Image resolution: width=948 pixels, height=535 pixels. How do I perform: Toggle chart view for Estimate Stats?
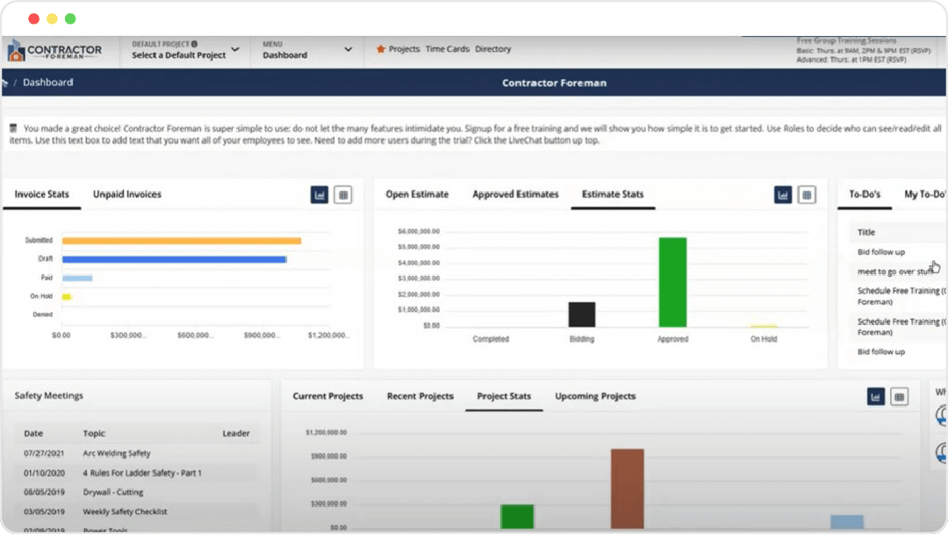click(782, 194)
